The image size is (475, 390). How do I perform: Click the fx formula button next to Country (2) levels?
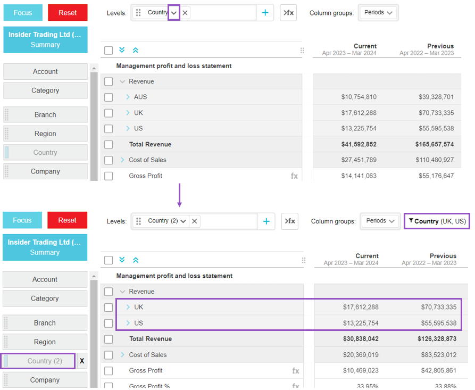(289, 221)
